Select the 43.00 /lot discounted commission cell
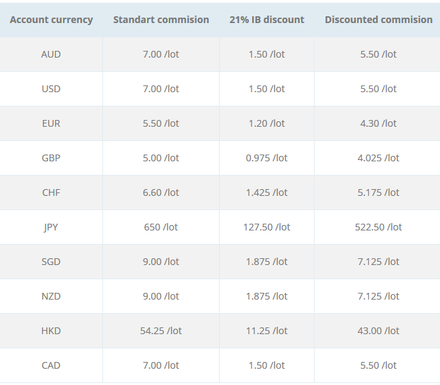 (x=378, y=331)
